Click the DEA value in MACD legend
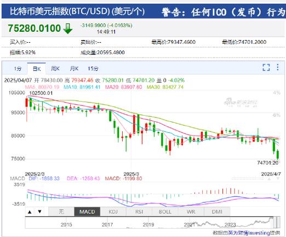286x237 pixels. pos(83,178)
